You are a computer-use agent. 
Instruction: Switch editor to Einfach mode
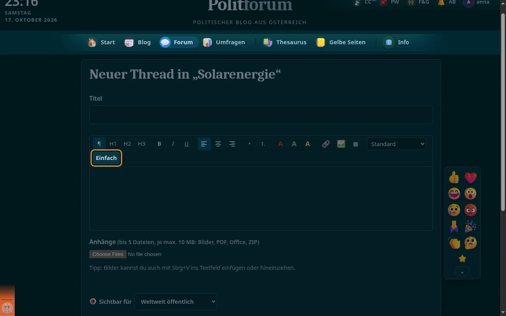[106, 158]
